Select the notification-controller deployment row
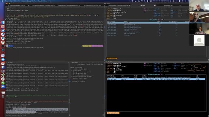This screenshot has height=117, width=209. [148, 27]
